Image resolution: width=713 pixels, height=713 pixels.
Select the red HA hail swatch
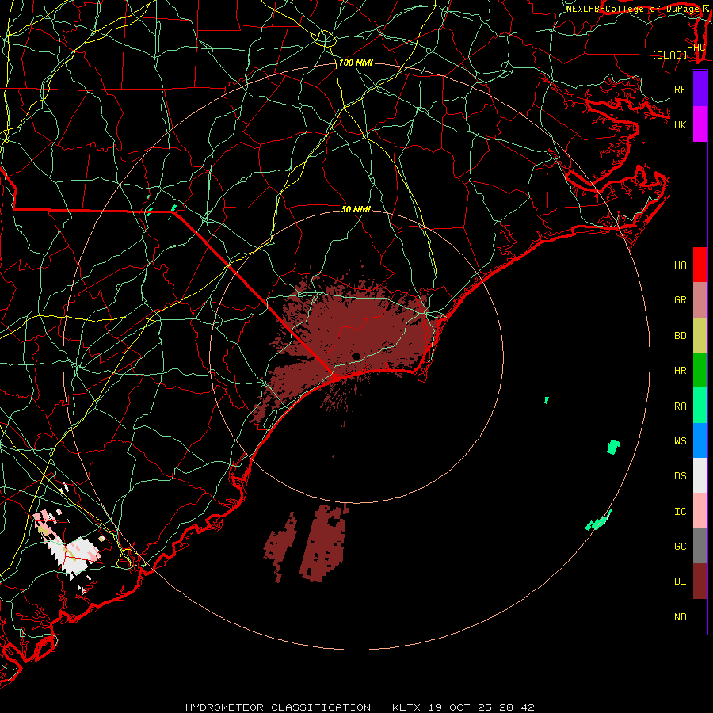click(x=700, y=265)
